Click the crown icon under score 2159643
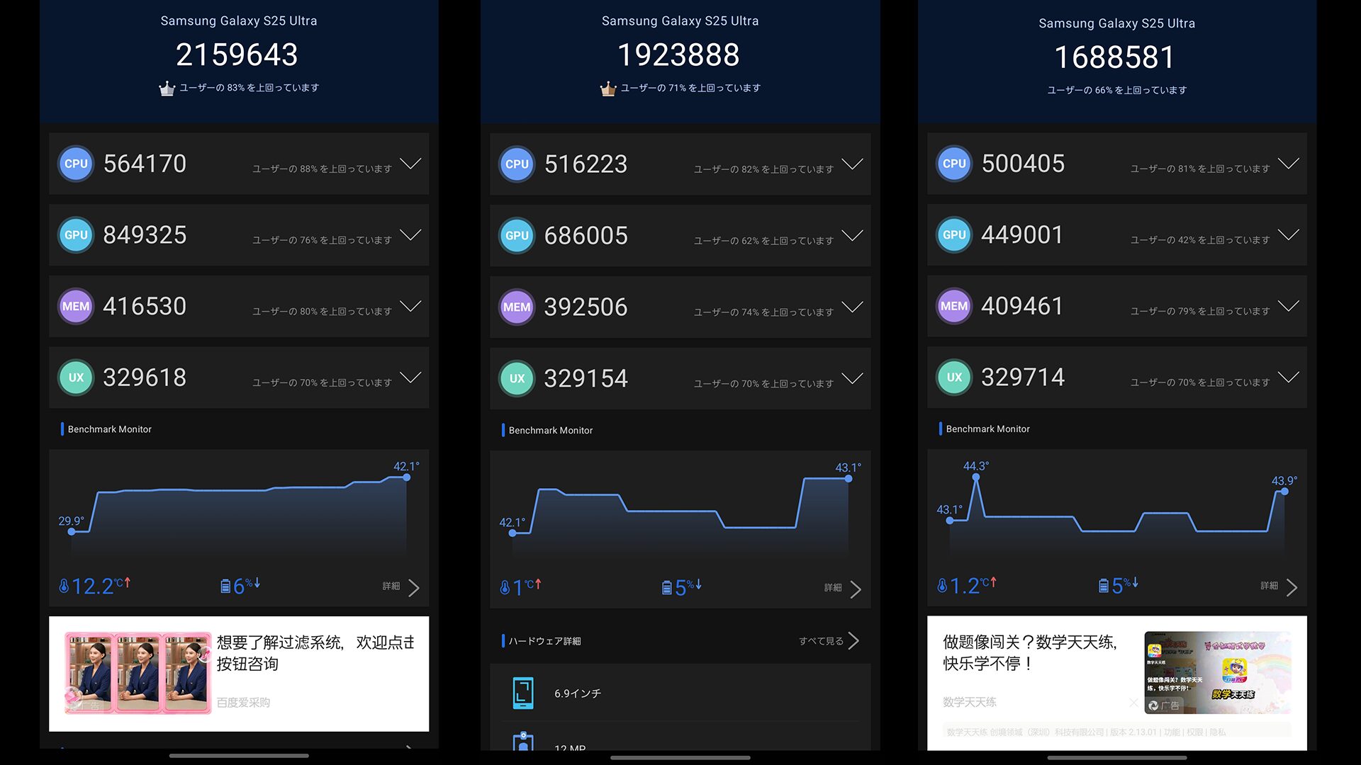Viewport: 1361px width, 765px height. pyautogui.click(x=167, y=89)
